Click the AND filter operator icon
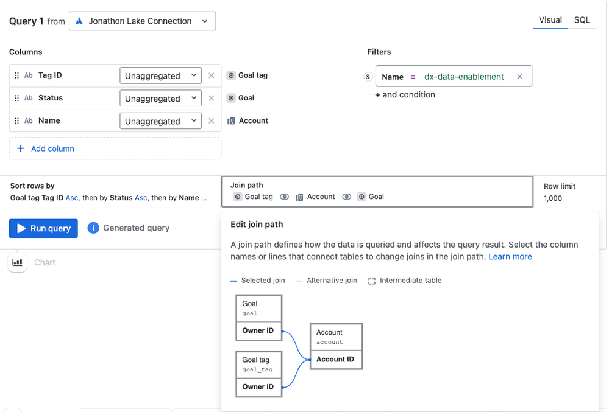 click(368, 77)
